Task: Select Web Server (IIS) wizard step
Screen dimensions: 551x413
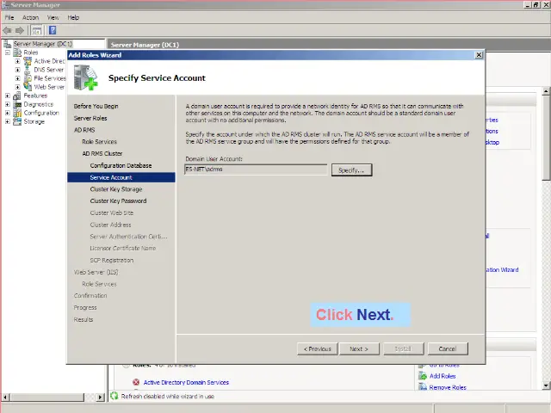Action: click(96, 272)
